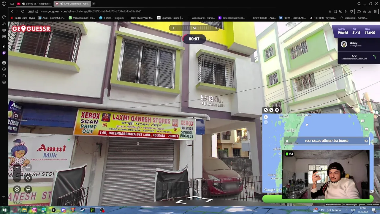Open Windows Start menu
The image size is (380, 214).
5,210
